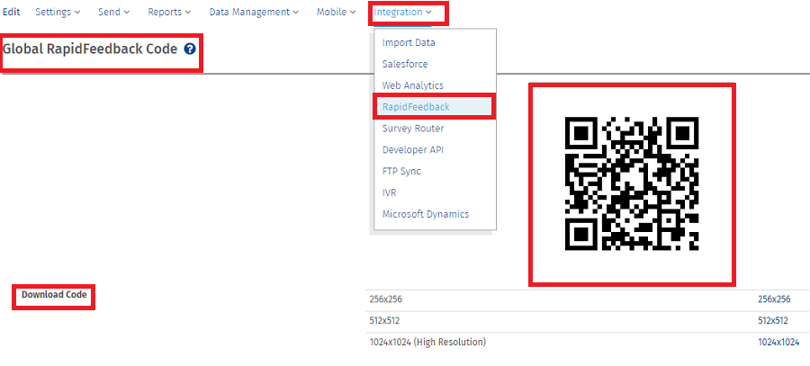Click the 1024x1024 (High Resolution) row label

[x=427, y=342]
